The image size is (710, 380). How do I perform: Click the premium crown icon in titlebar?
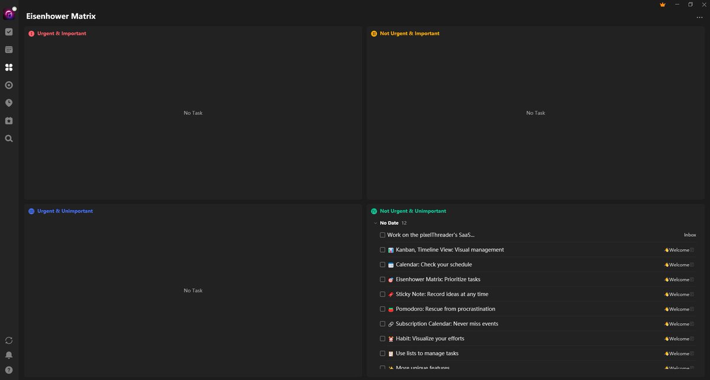click(x=662, y=4)
